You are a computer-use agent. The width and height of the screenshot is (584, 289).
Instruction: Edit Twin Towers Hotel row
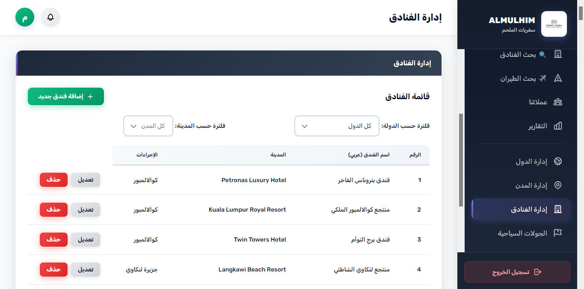pos(86,240)
